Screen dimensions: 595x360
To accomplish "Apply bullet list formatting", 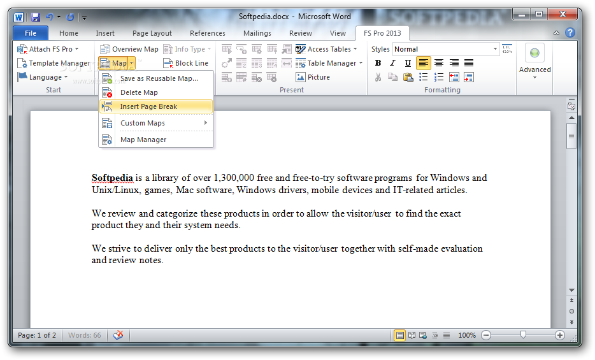I will (424, 77).
